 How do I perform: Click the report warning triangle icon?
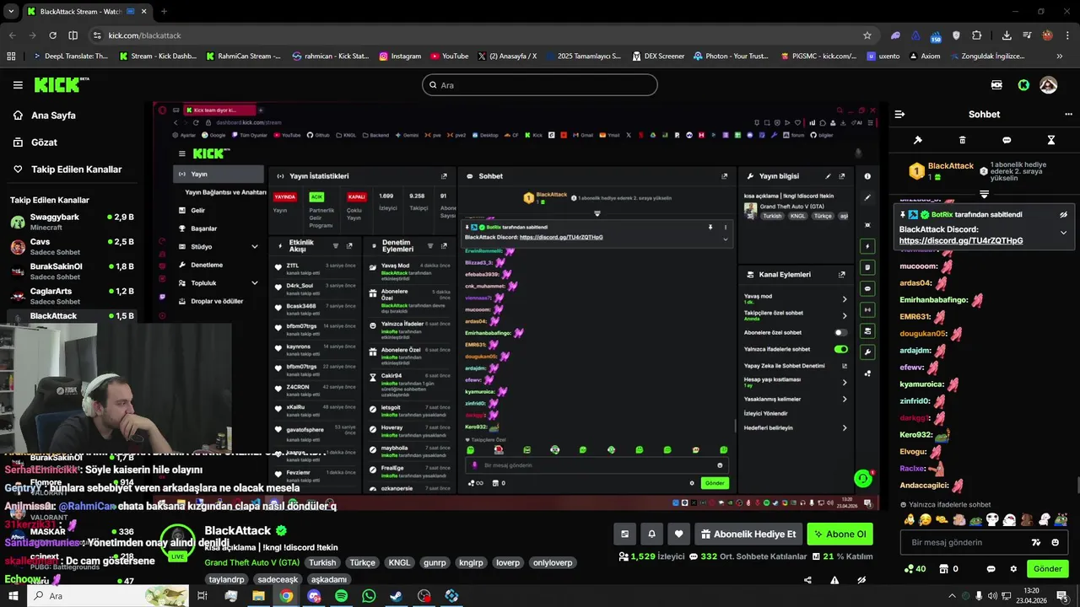[834, 580]
